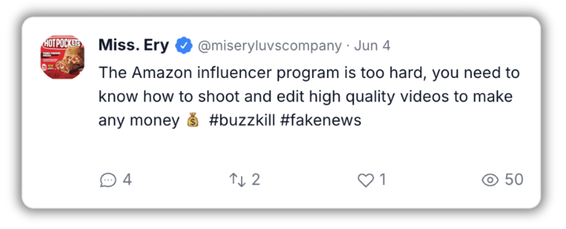The image size is (566, 229).
Task: Click the view count 50
Action: click(514, 179)
